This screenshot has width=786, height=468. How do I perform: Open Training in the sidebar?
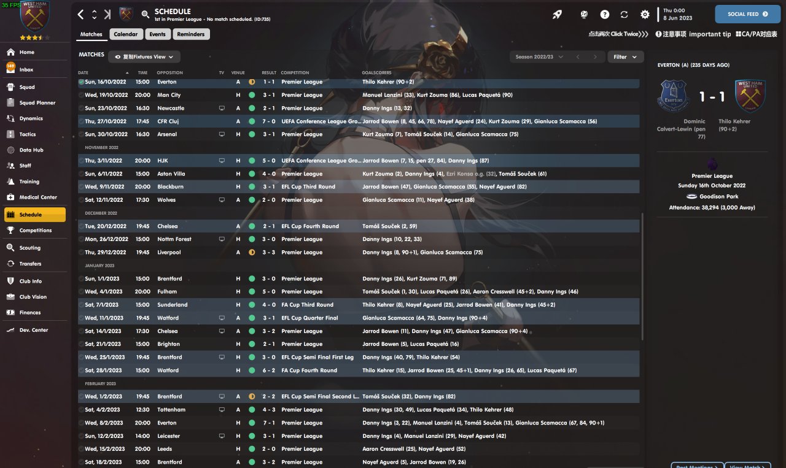36,182
